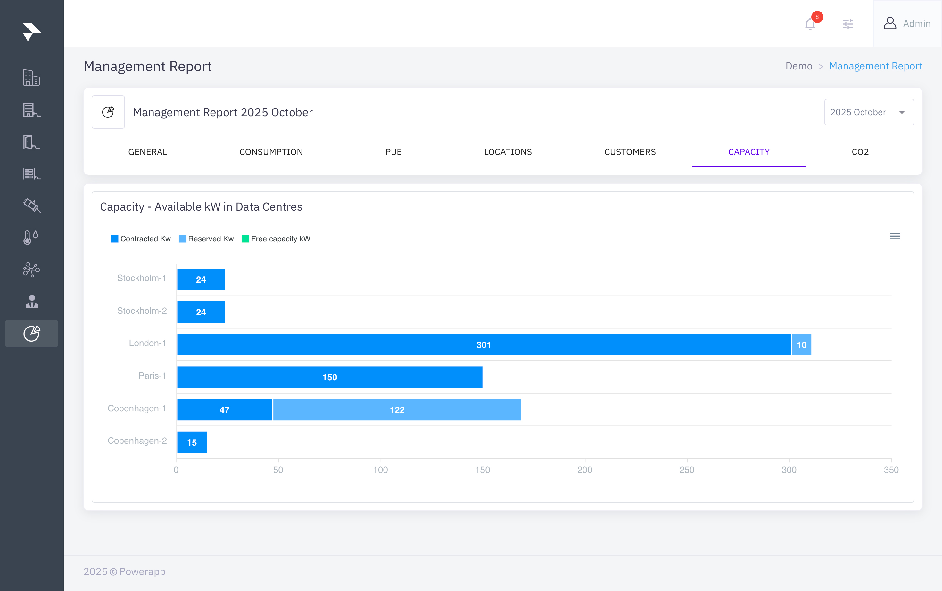Click the Powerapp logo in sidebar
The height and width of the screenshot is (591, 942).
pos(31,32)
